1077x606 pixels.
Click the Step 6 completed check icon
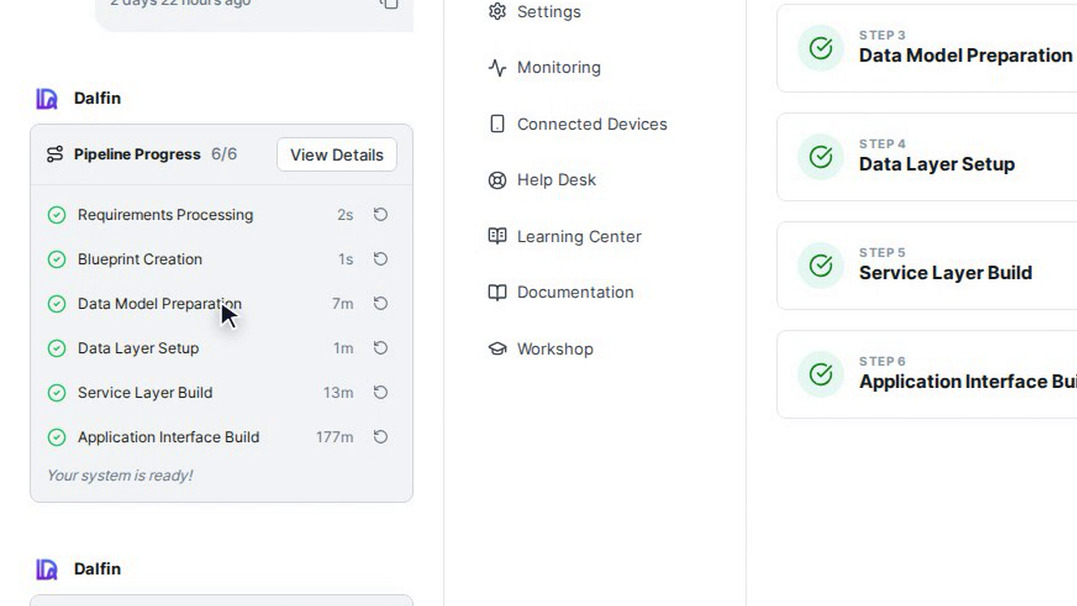click(x=821, y=374)
